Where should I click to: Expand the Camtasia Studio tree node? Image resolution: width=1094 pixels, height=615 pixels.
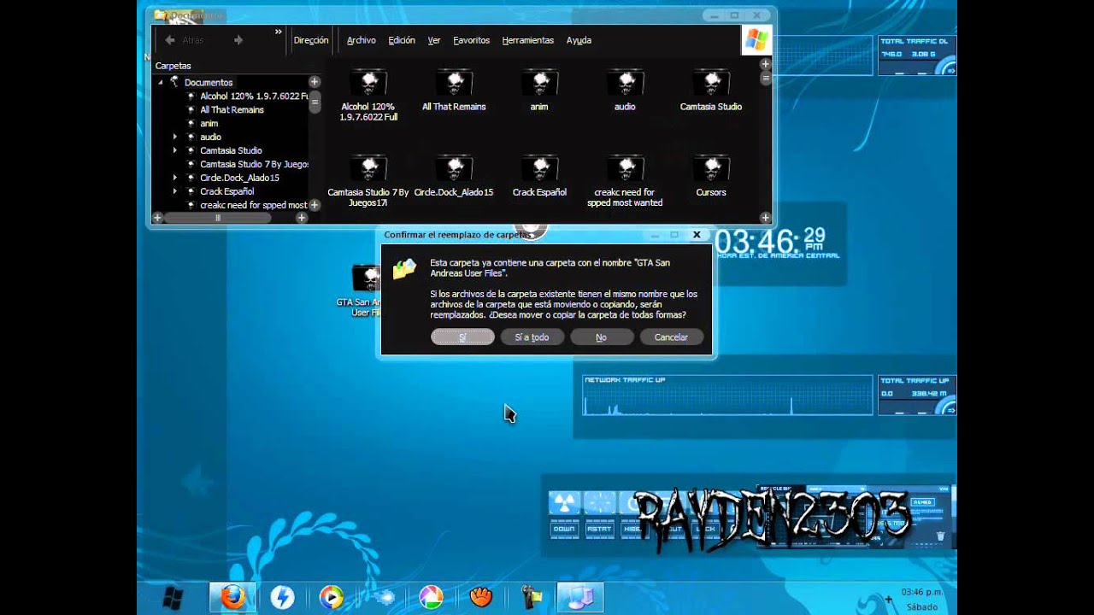[x=175, y=150]
